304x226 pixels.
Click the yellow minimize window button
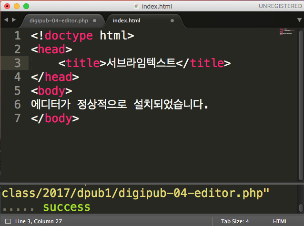(x=17, y=6)
